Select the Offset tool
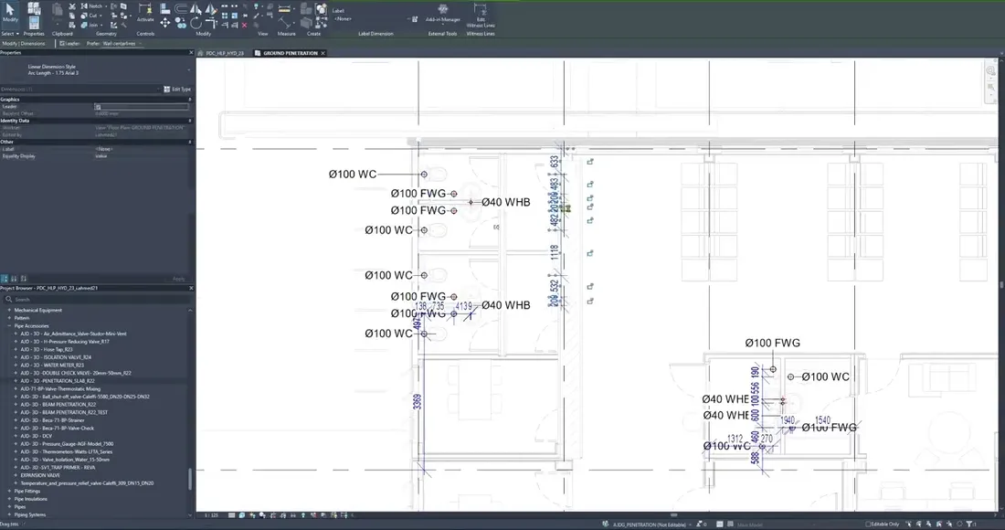 click(x=181, y=8)
